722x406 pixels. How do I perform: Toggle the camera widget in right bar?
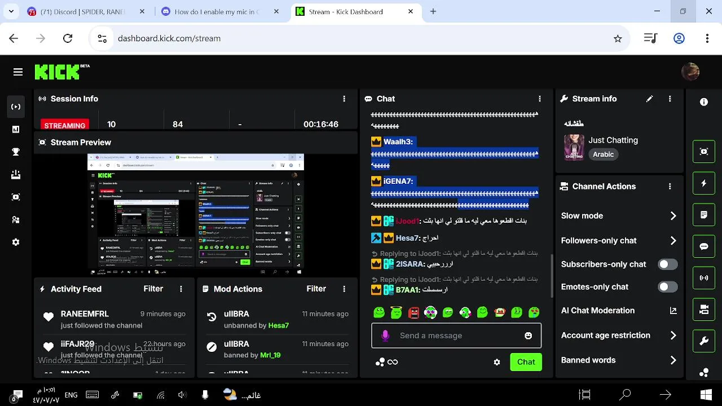tap(704, 310)
